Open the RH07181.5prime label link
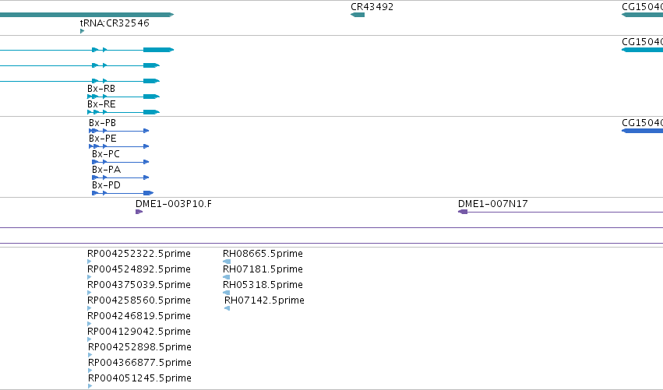 click(263, 269)
